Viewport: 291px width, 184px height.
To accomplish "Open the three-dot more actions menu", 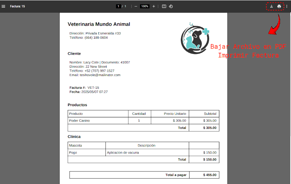I will click(x=287, y=6).
